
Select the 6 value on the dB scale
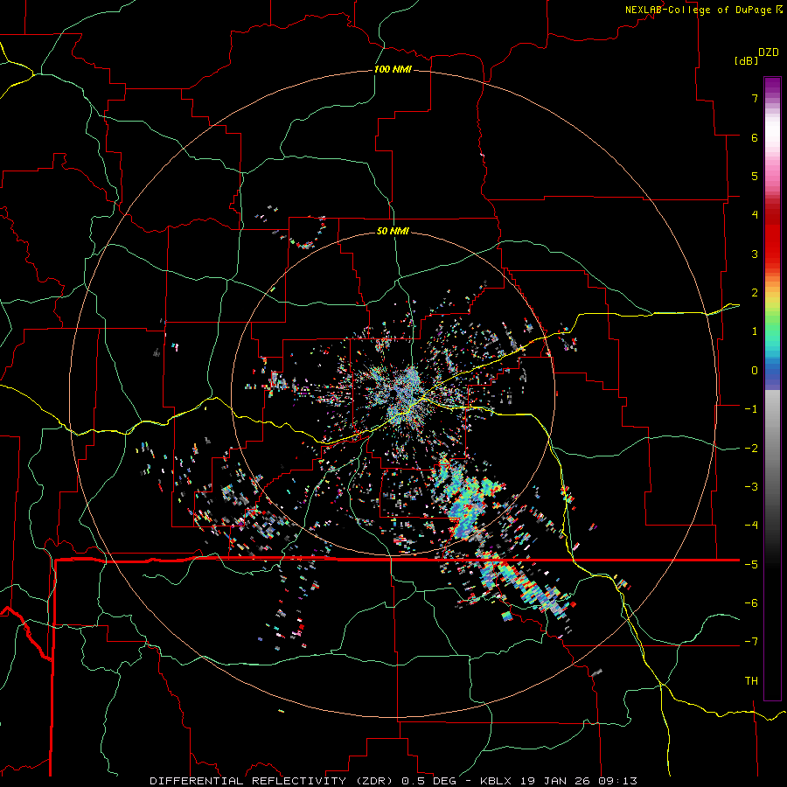coord(755,137)
